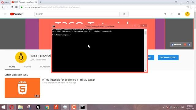The image size is (196, 110).
Task: Switch to the VIDEOS channel tab
Action: click(28, 67)
